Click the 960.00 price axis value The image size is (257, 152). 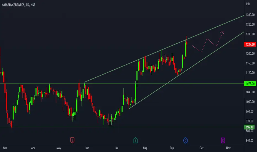[250, 111]
